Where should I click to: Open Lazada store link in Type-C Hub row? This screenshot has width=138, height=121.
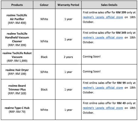click(103, 108)
